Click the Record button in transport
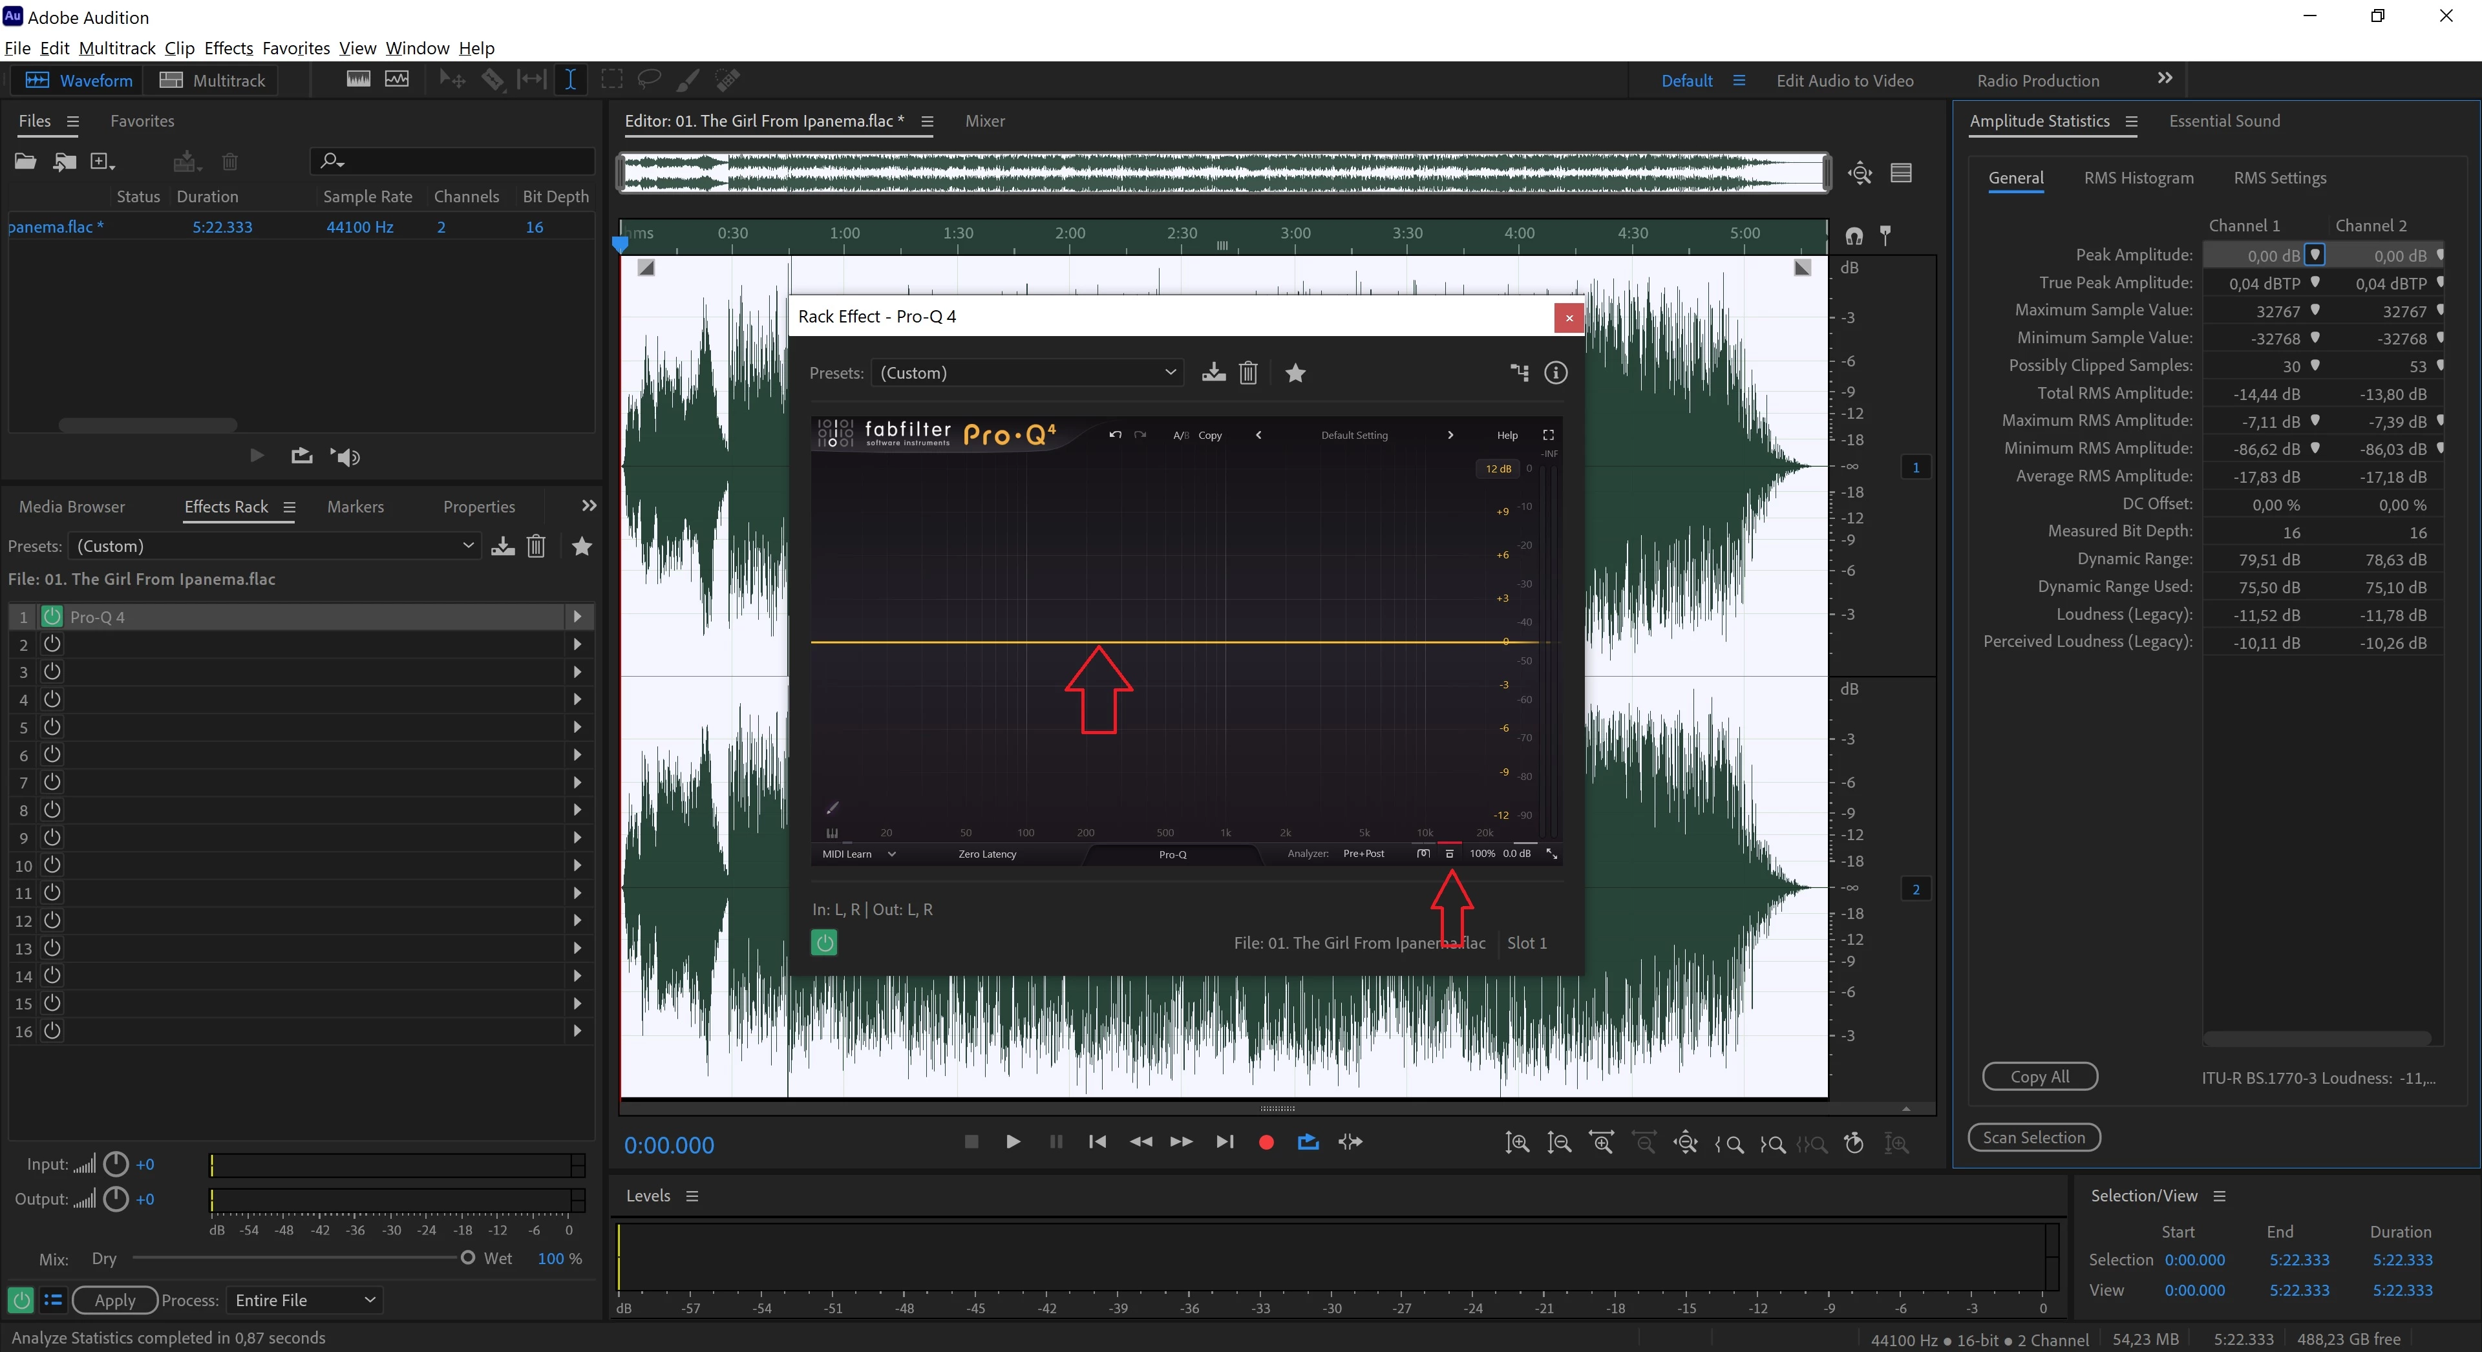2482x1352 pixels. click(1266, 1142)
